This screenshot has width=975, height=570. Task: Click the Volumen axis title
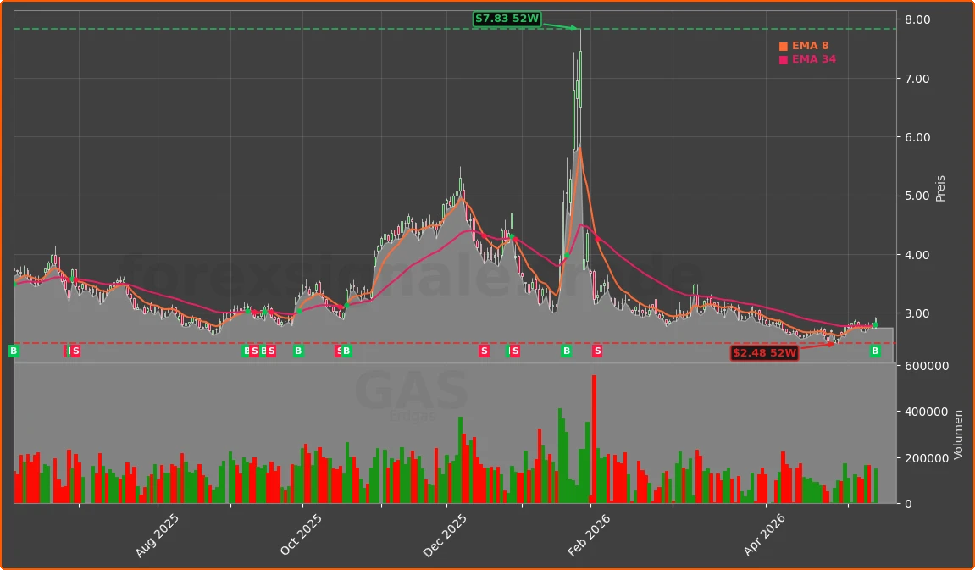[958, 434]
